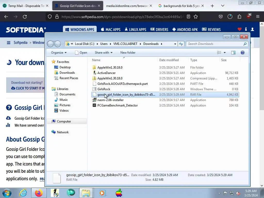Open Reviews section on Softpedia
This screenshot has width=264, height=198.
click(x=211, y=29)
